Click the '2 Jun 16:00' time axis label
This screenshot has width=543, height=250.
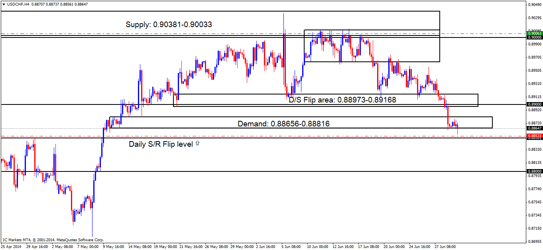click(266, 247)
